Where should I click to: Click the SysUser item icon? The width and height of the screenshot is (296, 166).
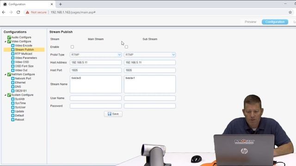click(x=12, y=107)
